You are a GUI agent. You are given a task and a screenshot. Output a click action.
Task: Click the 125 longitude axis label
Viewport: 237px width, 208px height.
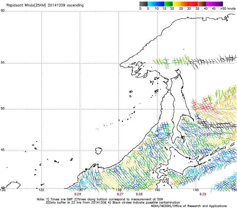41,190
